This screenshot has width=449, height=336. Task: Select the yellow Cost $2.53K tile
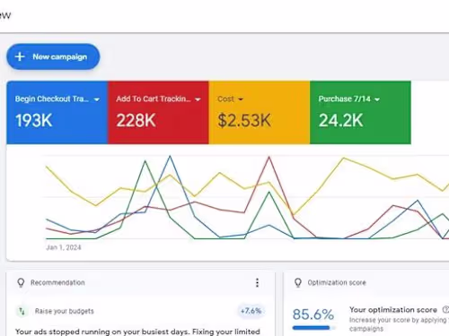pyautogui.click(x=260, y=113)
